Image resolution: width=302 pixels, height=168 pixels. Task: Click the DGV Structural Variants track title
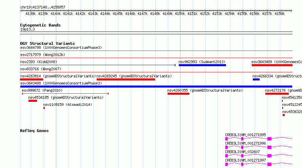point(48,43)
